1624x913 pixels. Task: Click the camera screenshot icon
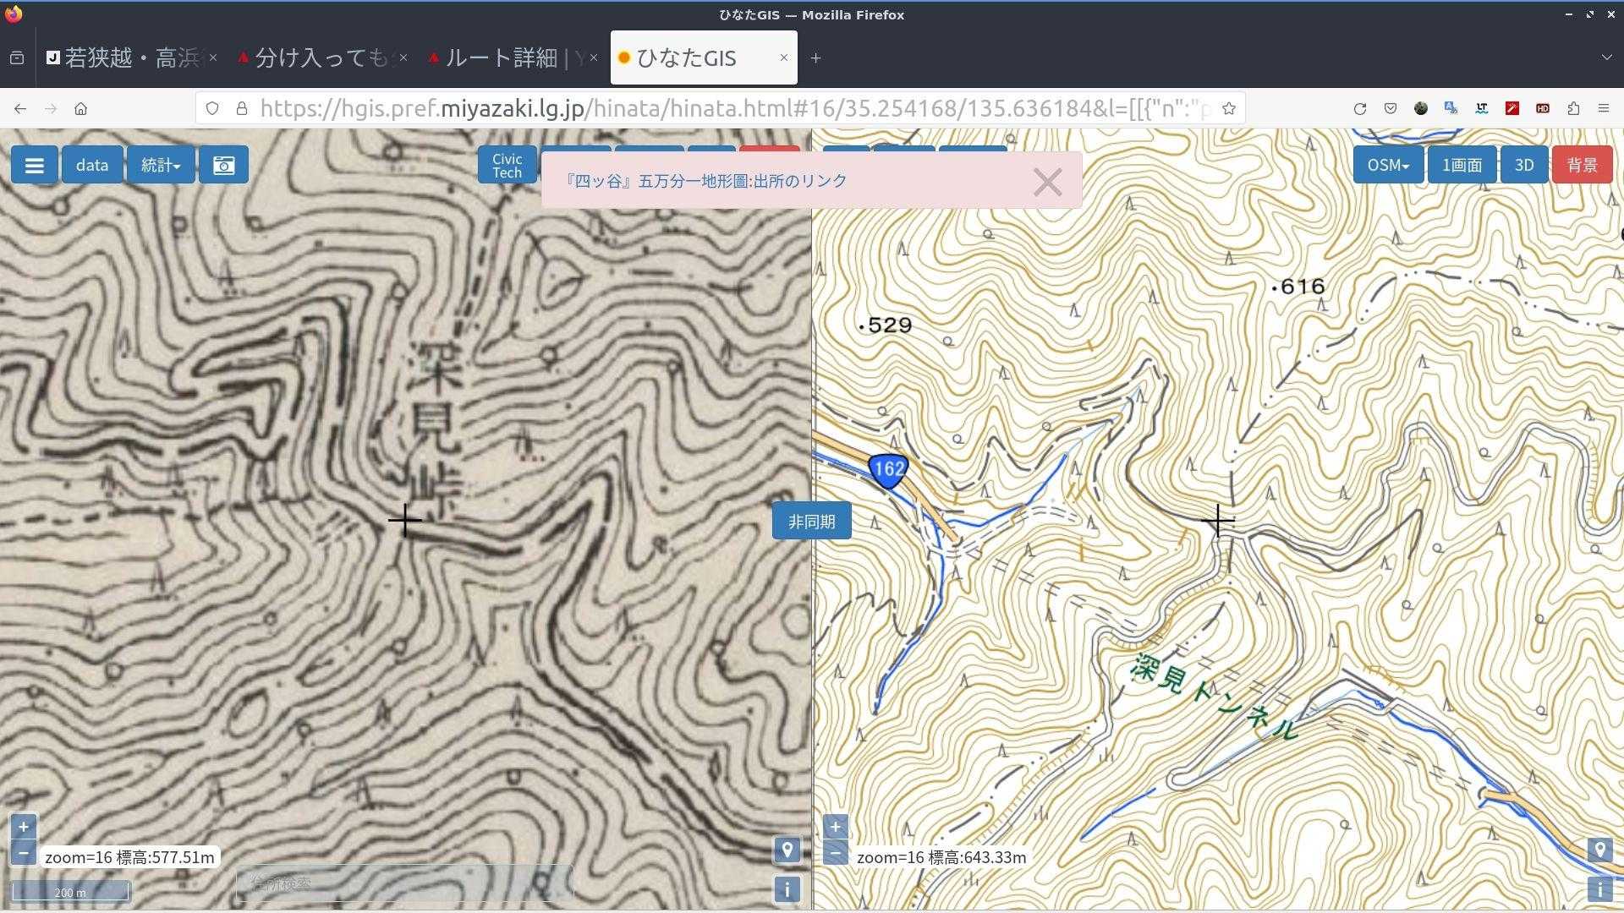tap(223, 165)
